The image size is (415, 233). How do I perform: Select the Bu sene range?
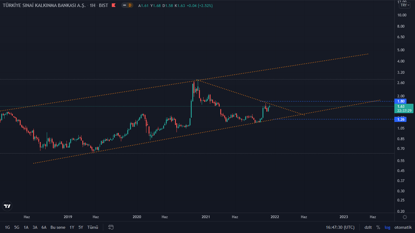click(58, 227)
